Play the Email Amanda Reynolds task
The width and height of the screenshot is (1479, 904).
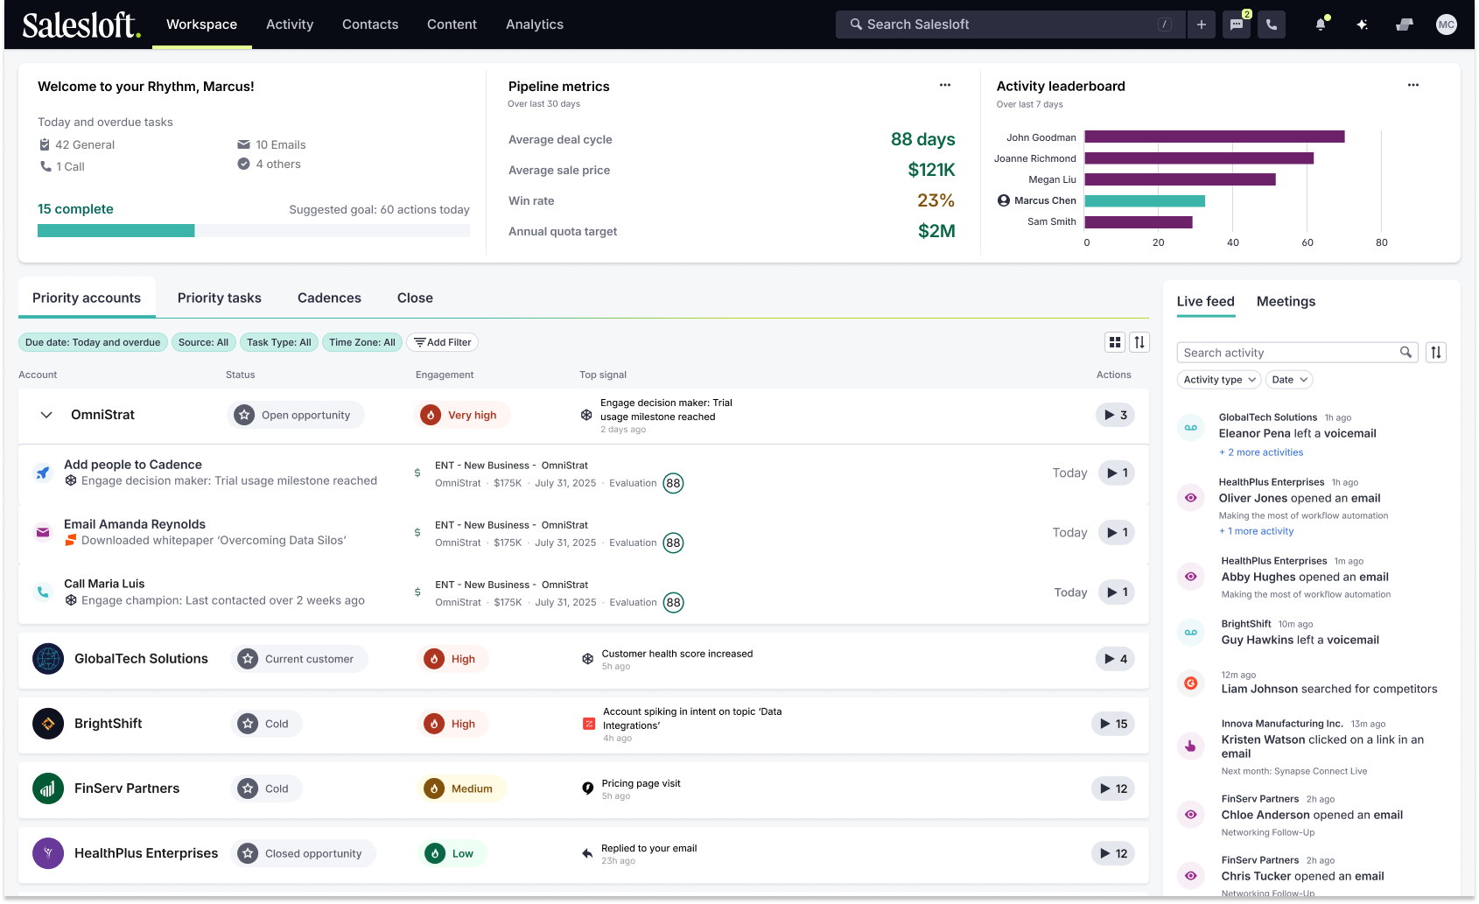1117,532
